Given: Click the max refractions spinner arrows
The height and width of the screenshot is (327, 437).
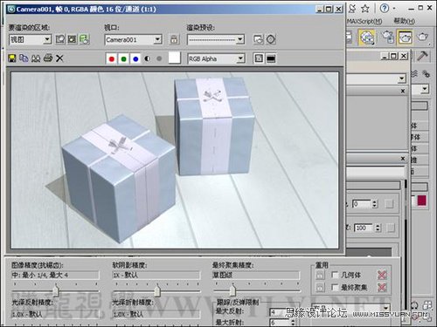Looking at the screenshot, I should 293,323.
